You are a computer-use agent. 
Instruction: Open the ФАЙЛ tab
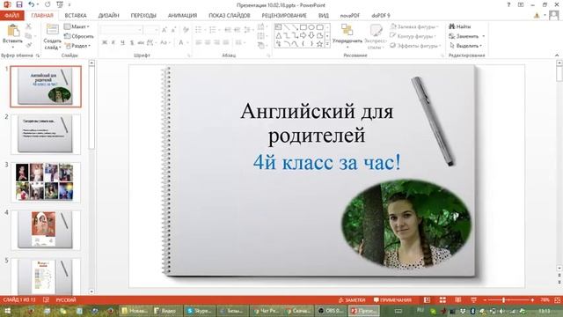point(11,16)
